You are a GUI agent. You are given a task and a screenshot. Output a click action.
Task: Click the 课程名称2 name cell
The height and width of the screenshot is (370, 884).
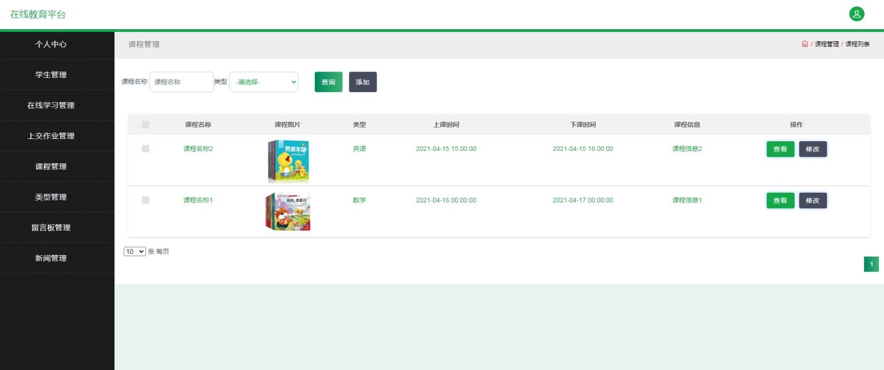198,149
